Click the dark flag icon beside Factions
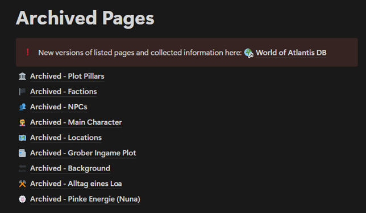This screenshot has width=366, height=213. click(x=22, y=91)
